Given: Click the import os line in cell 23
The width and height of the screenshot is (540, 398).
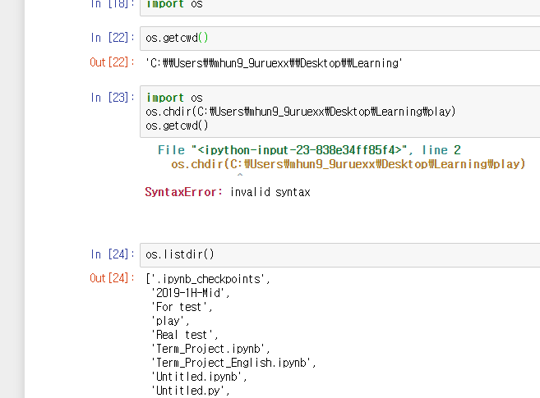Looking at the screenshot, I should point(174,98).
